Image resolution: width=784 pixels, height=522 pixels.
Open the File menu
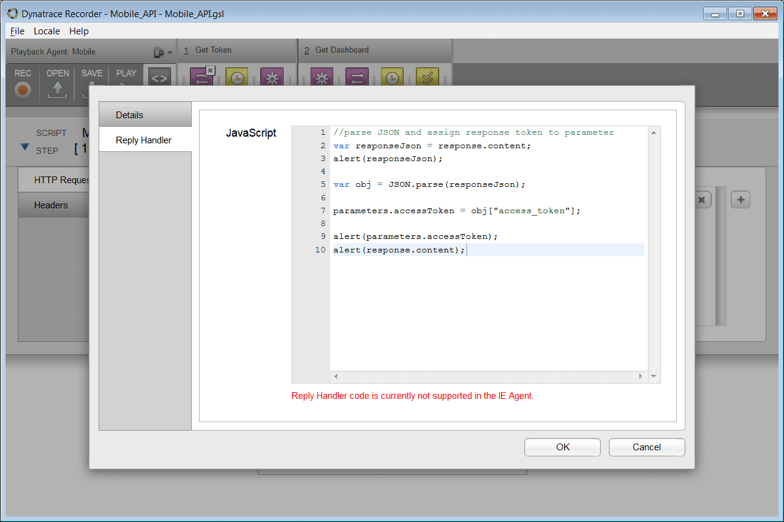pos(17,31)
